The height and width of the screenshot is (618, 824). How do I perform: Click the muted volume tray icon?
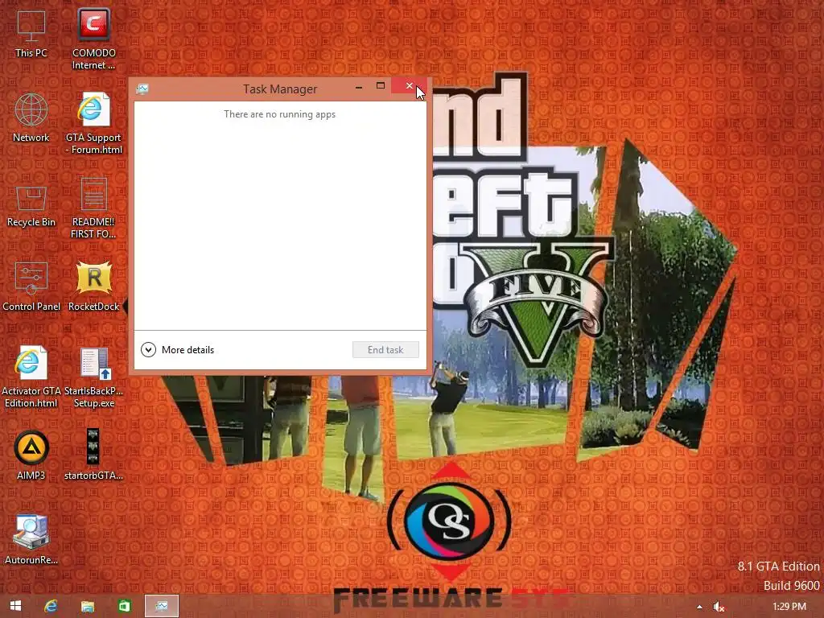(x=719, y=607)
